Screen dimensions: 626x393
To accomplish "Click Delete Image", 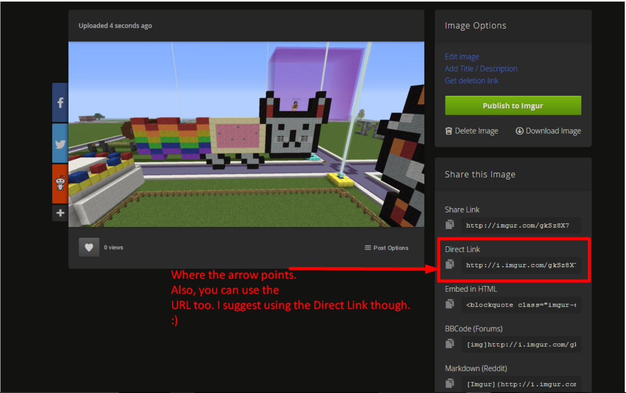I will point(472,131).
